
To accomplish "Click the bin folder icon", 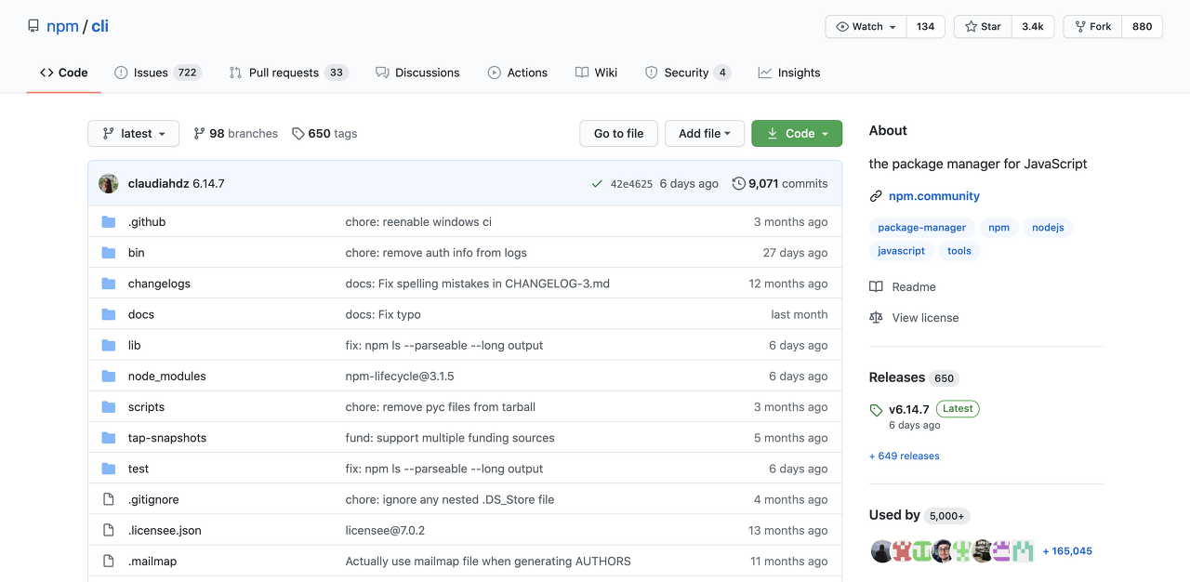I will click(x=109, y=253).
